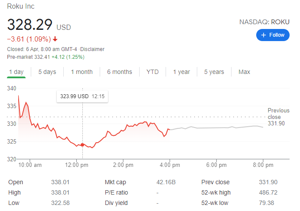The width and height of the screenshot is (300, 211).
Task: Click the 52-wk low value 79.38
Action: pyautogui.click(x=267, y=203)
